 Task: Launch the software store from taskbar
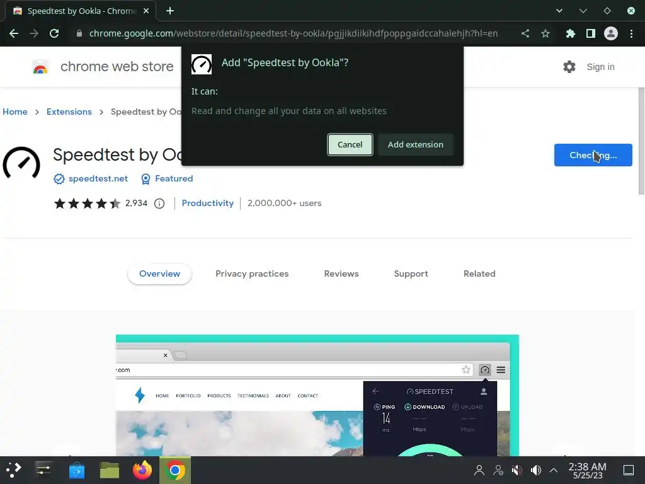pyautogui.click(x=76, y=470)
